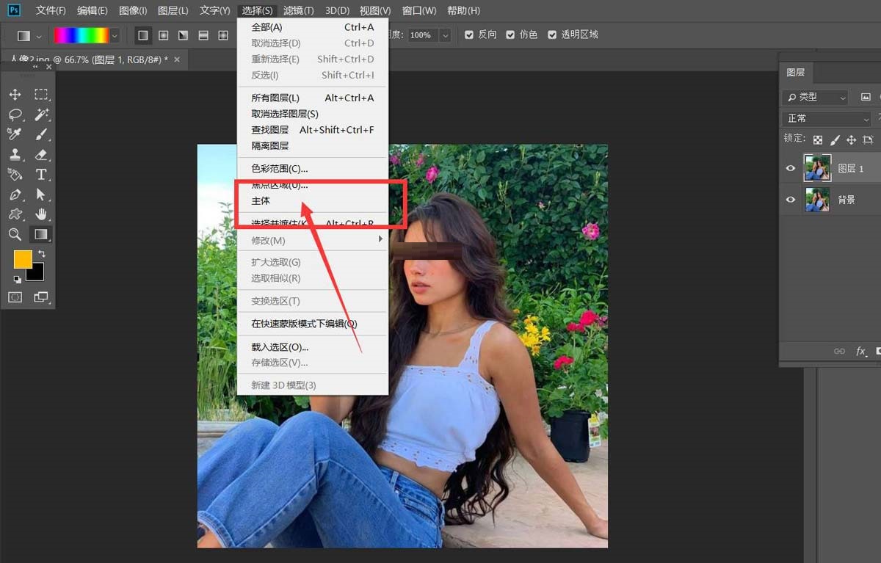Select the Hand tool
The width and height of the screenshot is (881, 563).
tap(42, 214)
